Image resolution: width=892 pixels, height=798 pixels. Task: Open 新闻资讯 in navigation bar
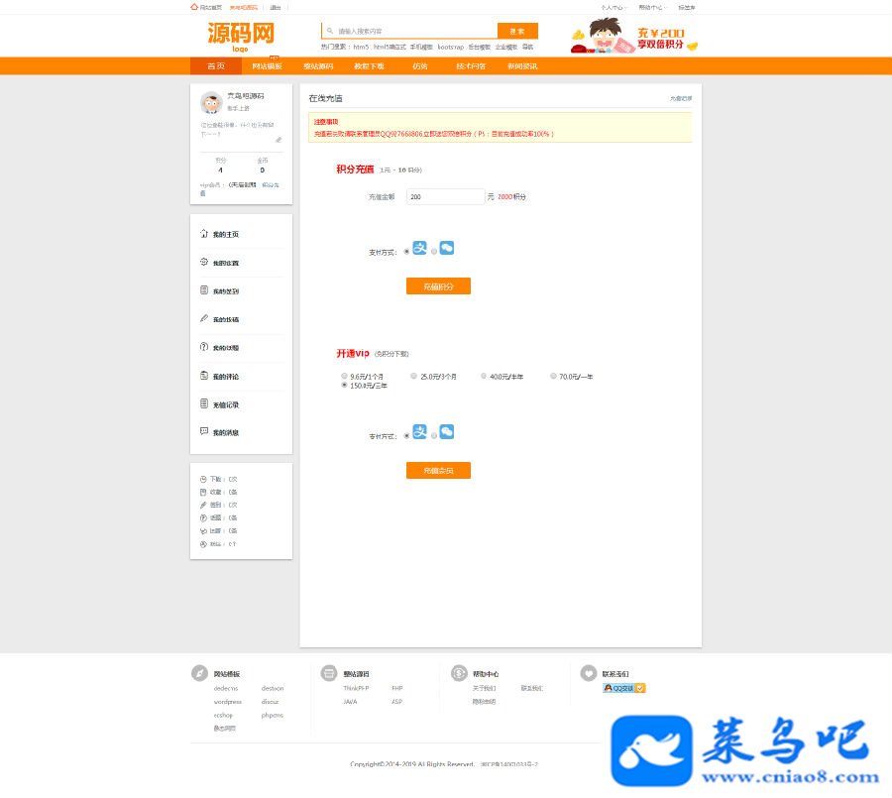tap(522, 66)
